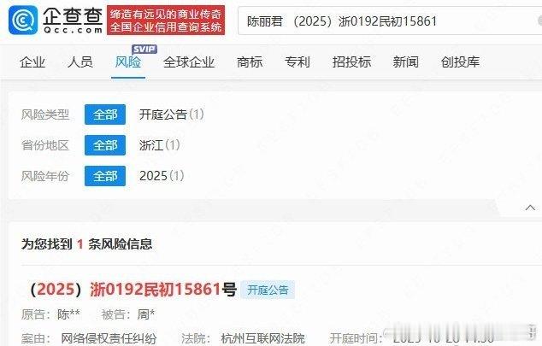This screenshot has height=346, width=542.
Task: Select the 风险 tab
Action: coord(128,62)
